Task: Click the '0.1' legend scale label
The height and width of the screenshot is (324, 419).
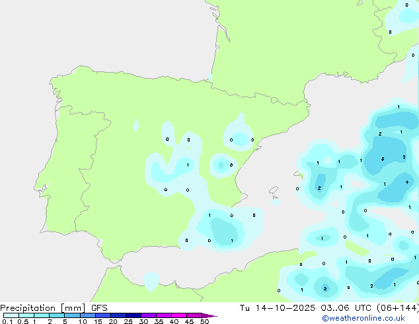Action: tap(7, 321)
